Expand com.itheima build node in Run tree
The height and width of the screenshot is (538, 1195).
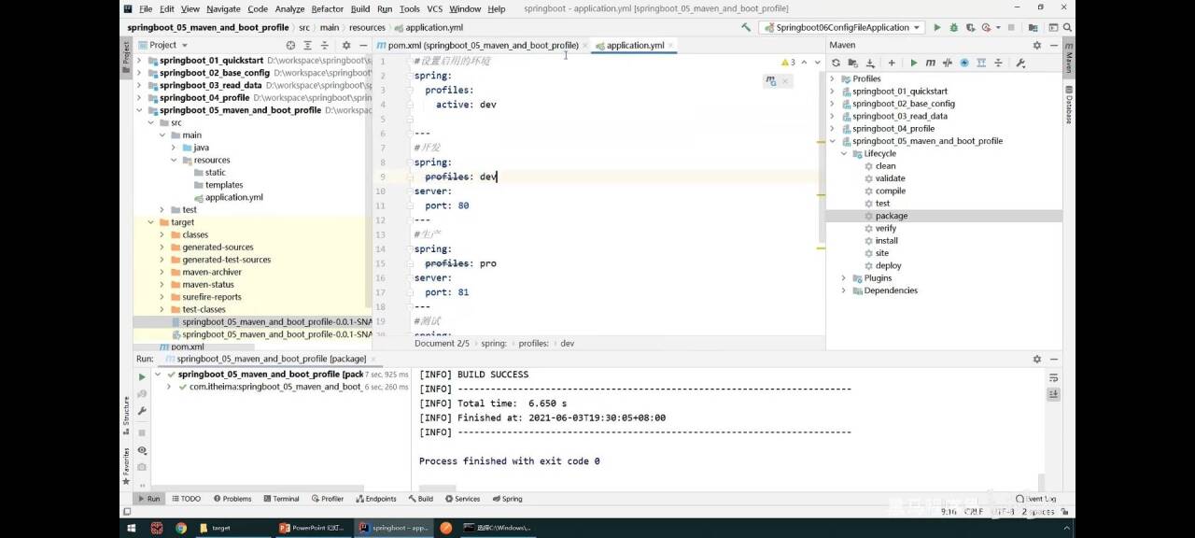click(169, 387)
